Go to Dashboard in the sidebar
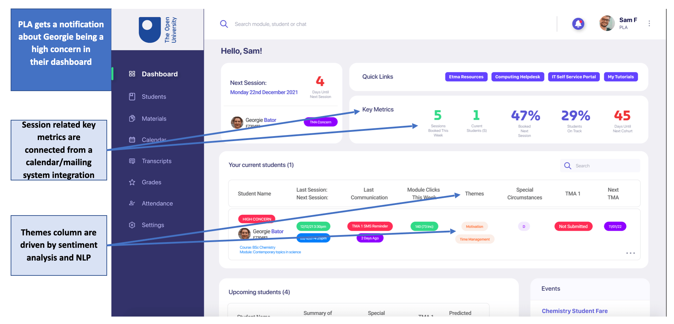 point(159,74)
